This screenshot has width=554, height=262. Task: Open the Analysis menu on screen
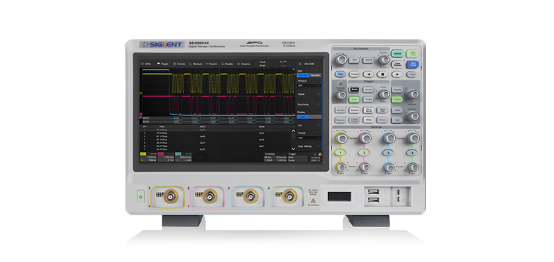(244, 64)
